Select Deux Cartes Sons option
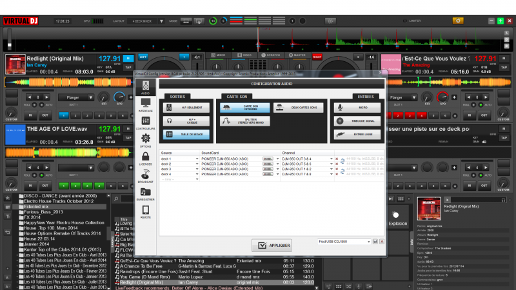This screenshot has width=516, height=290. tap(299, 108)
